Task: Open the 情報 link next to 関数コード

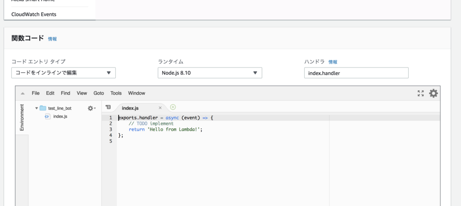Action: [53, 39]
